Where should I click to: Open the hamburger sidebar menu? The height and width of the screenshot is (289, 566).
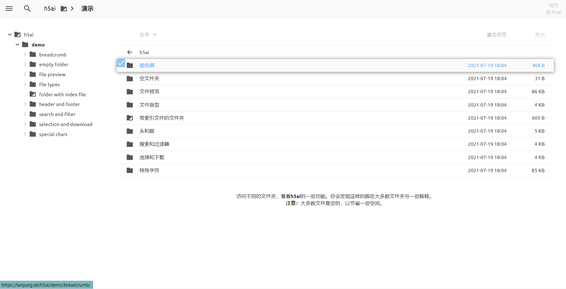[9, 8]
